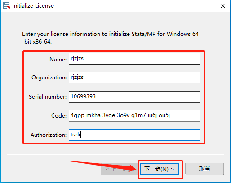This screenshot has height=183, width=231.
Task: Click into the Name input field
Action: (x=134, y=59)
